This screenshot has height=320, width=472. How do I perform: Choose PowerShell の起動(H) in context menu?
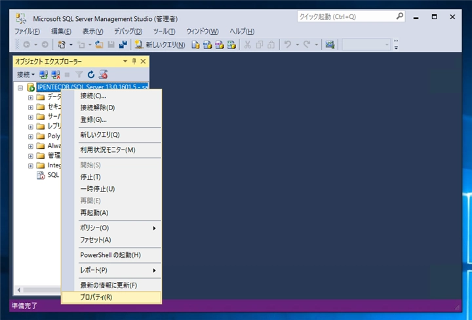coord(111,255)
